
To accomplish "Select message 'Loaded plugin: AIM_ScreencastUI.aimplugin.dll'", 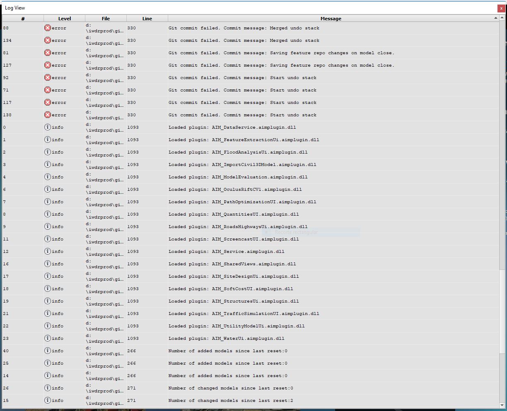I will tap(234, 239).
